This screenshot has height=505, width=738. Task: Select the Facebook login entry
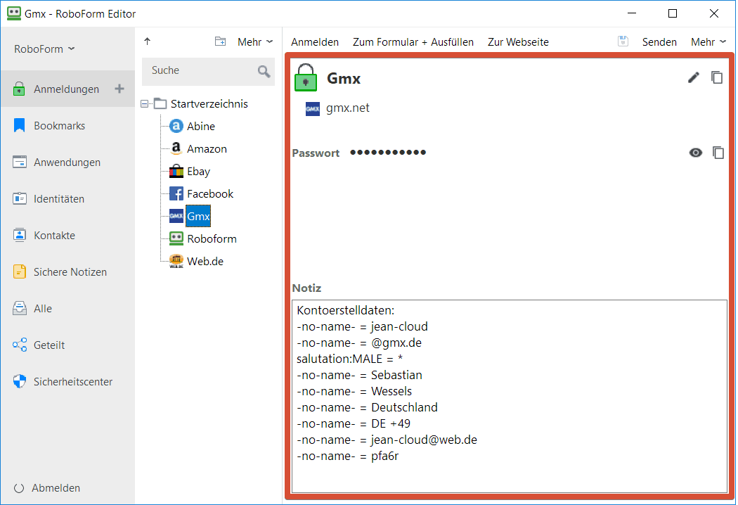pyautogui.click(x=210, y=193)
